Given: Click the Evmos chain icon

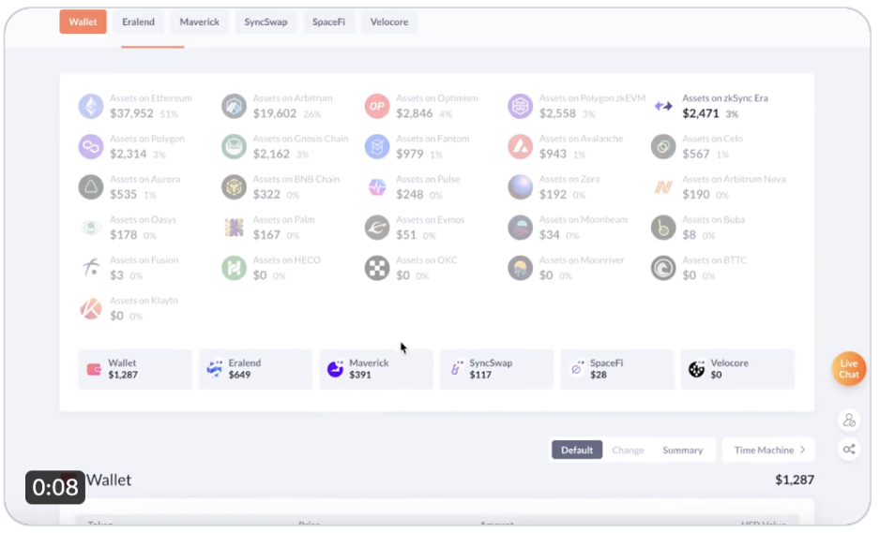Looking at the screenshot, I should [377, 228].
